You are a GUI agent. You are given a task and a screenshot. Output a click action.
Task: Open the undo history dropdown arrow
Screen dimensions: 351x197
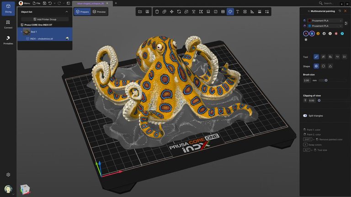54,3
